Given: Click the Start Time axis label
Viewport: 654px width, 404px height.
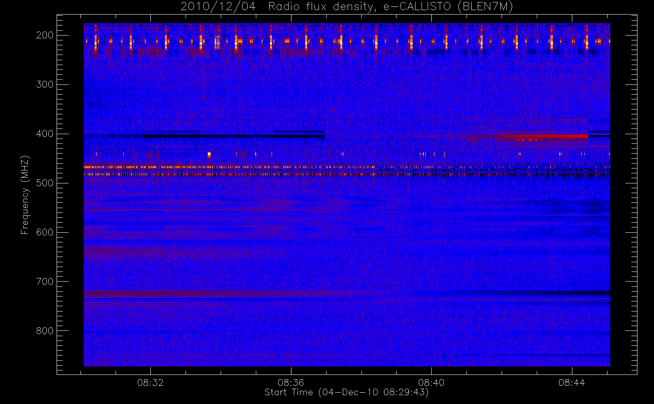Looking at the screenshot, I should coord(346,392).
